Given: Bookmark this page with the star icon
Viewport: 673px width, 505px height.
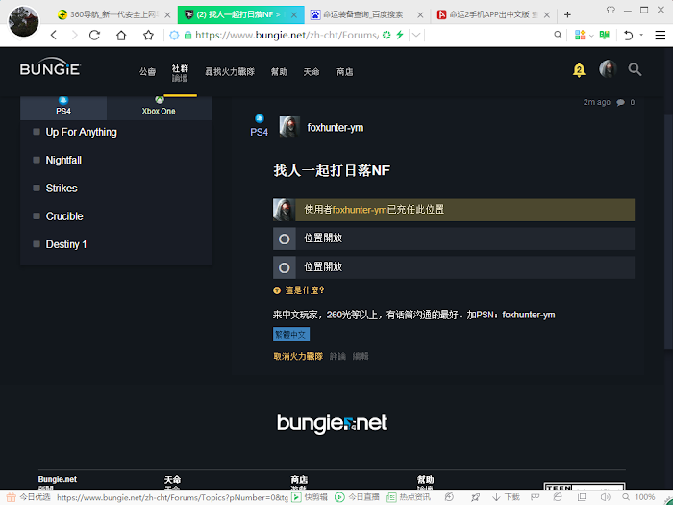Looking at the screenshot, I should (x=148, y=36).
